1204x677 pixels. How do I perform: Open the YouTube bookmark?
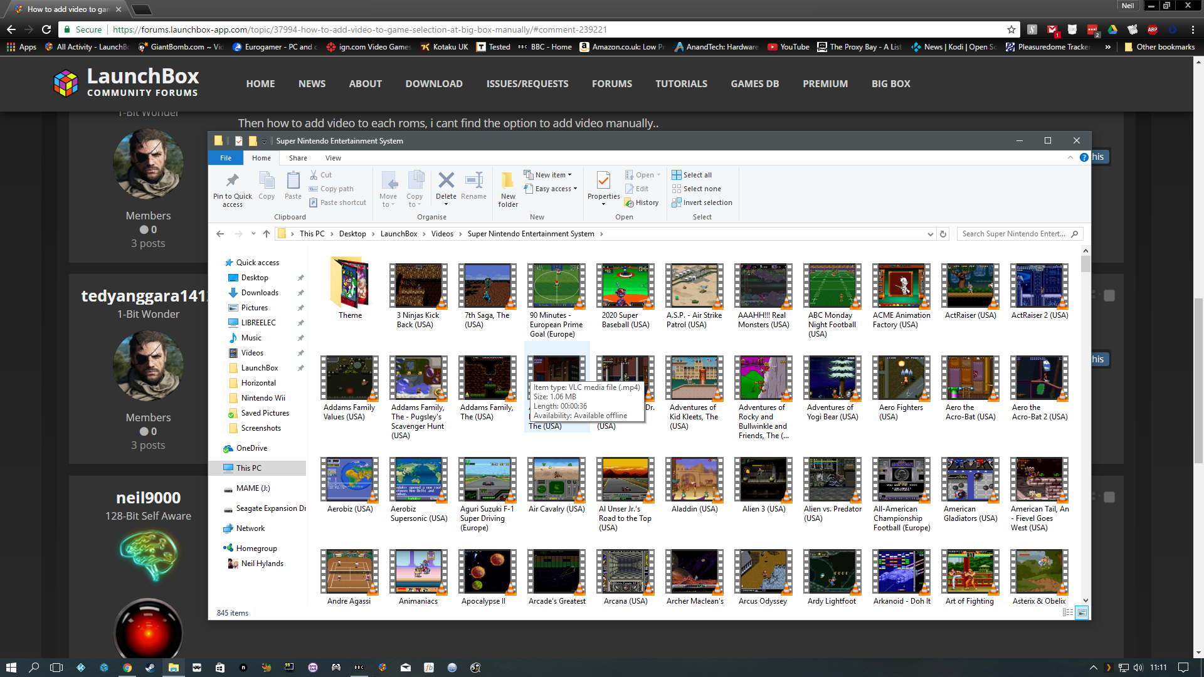pos(788,47)
